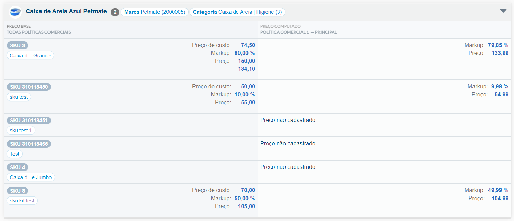Click the gray SKU count badge 2
The image size is (514, 221).
115,12
